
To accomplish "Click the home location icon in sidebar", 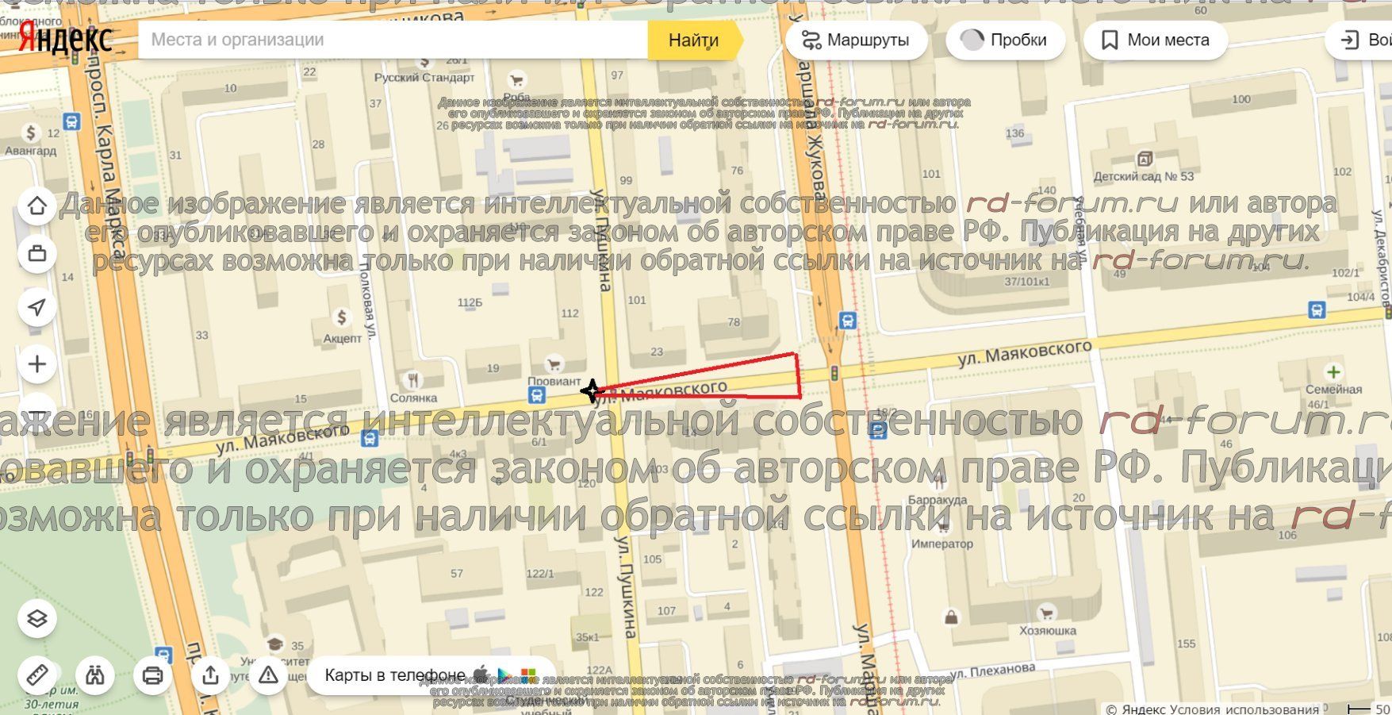I will coord(37,206).
